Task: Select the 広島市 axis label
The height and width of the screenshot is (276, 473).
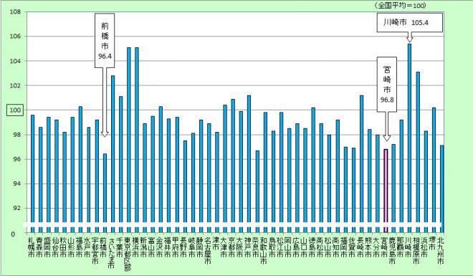Action: (295, 247)
